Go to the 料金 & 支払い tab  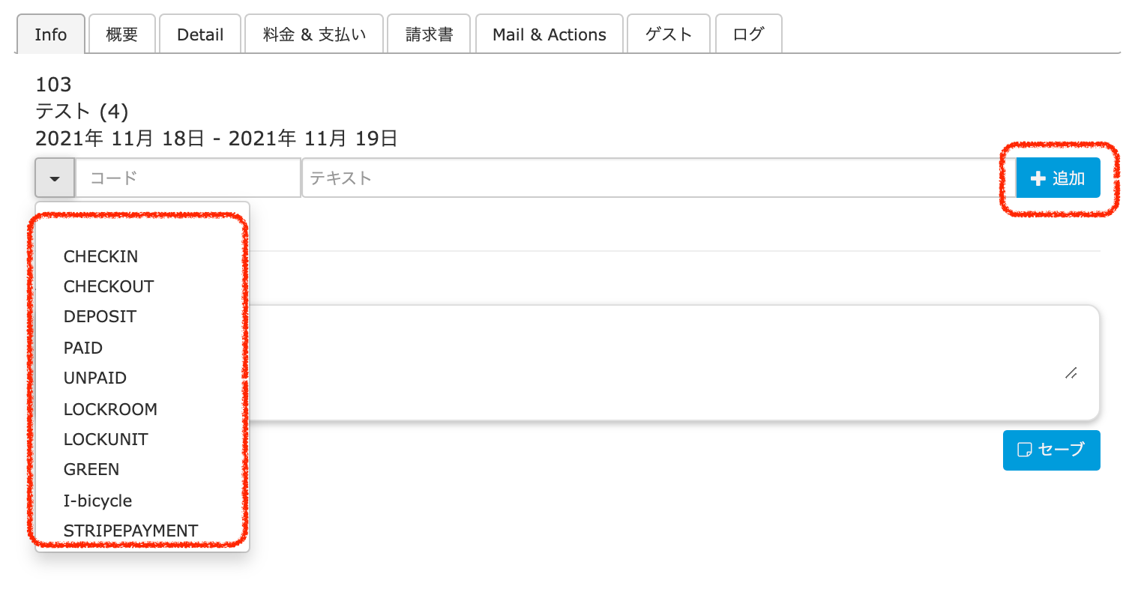(x=314, y=34)
